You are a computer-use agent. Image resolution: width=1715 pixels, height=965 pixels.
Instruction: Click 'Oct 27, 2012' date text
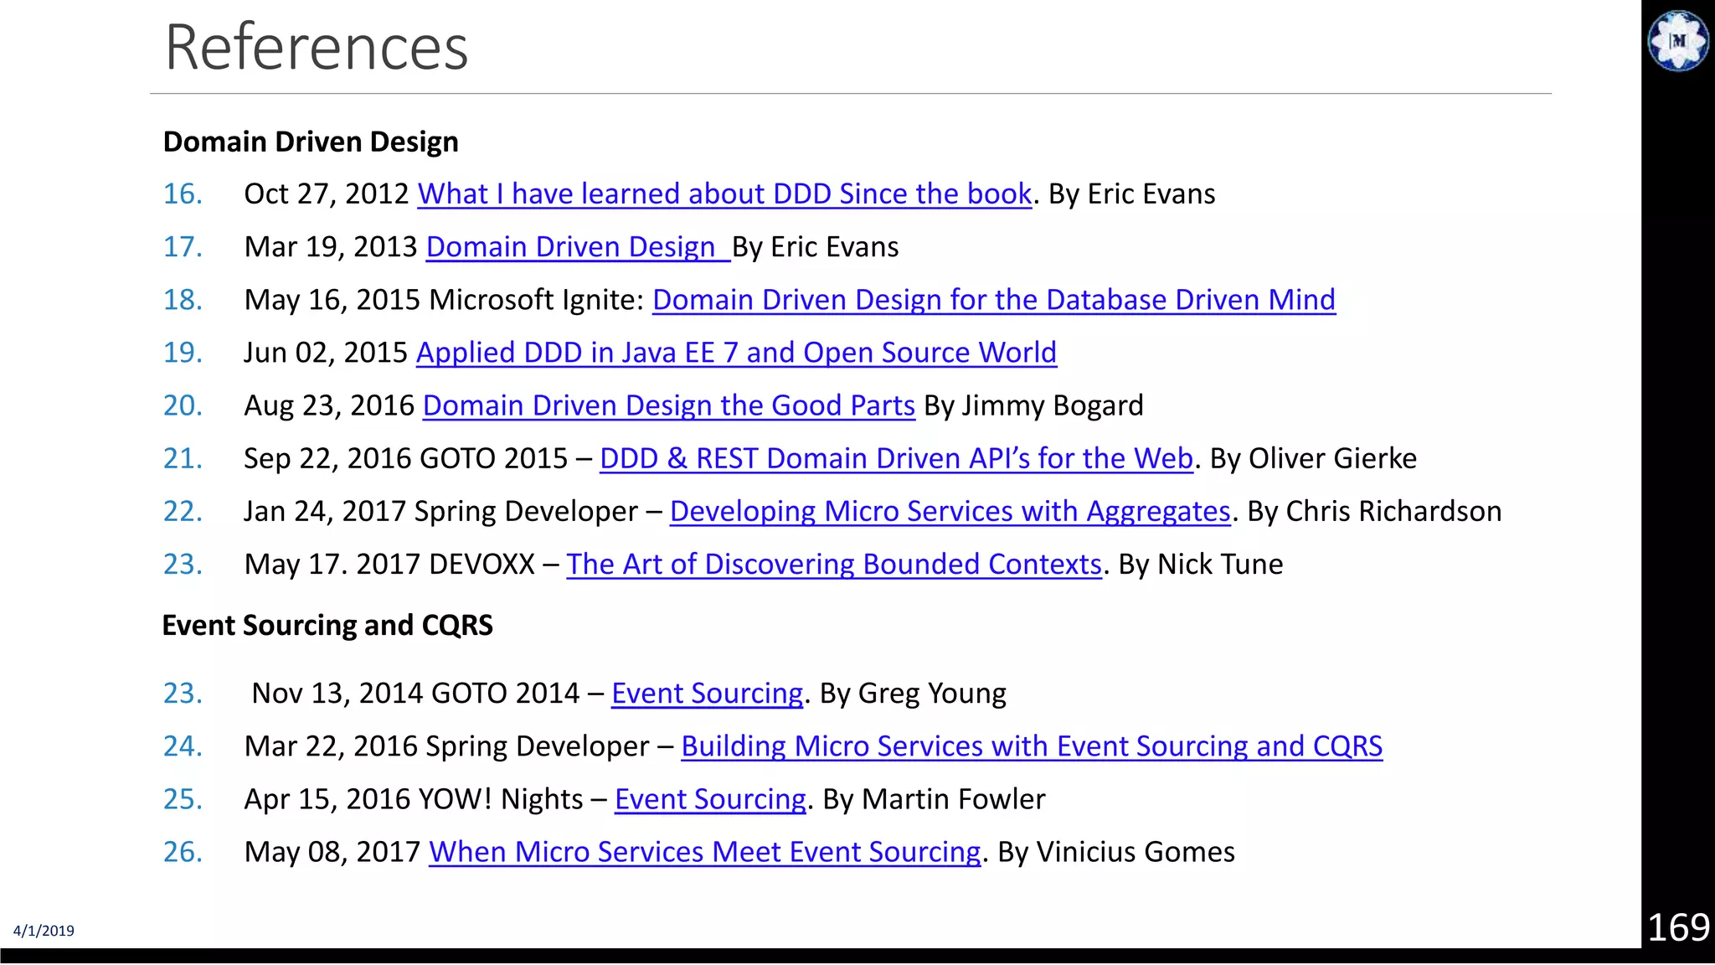pos(326,194)
